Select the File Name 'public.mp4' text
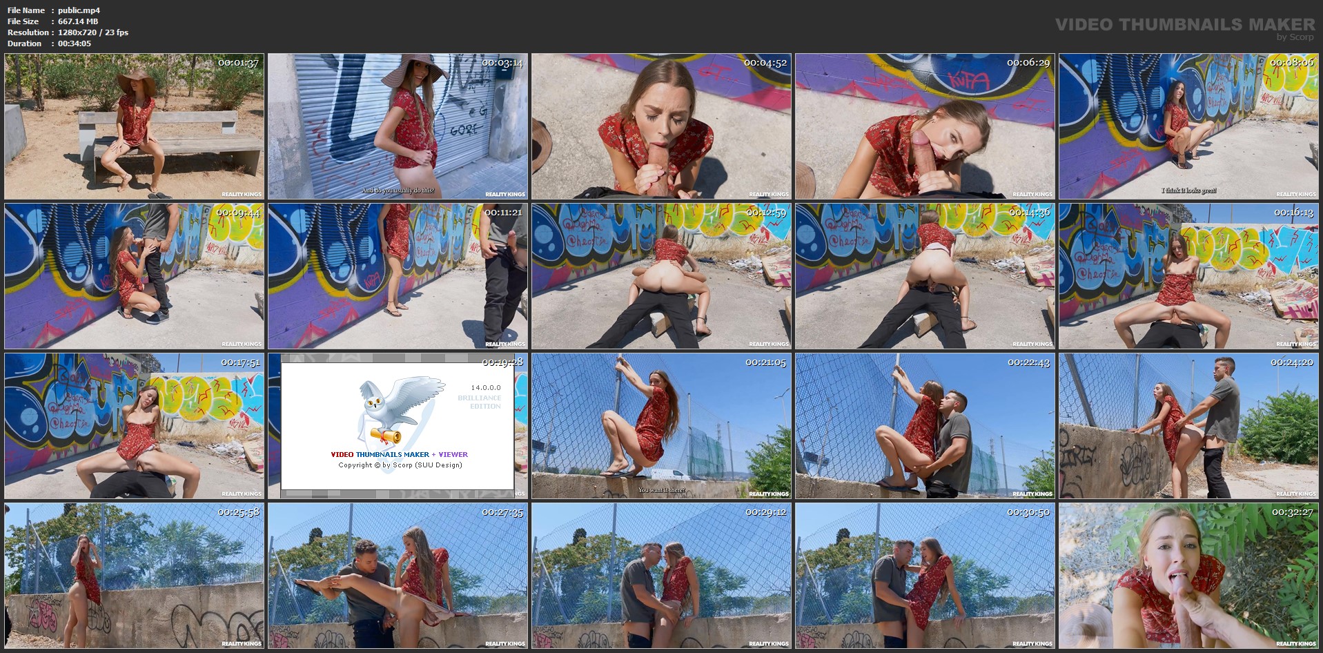 [79, 10]
